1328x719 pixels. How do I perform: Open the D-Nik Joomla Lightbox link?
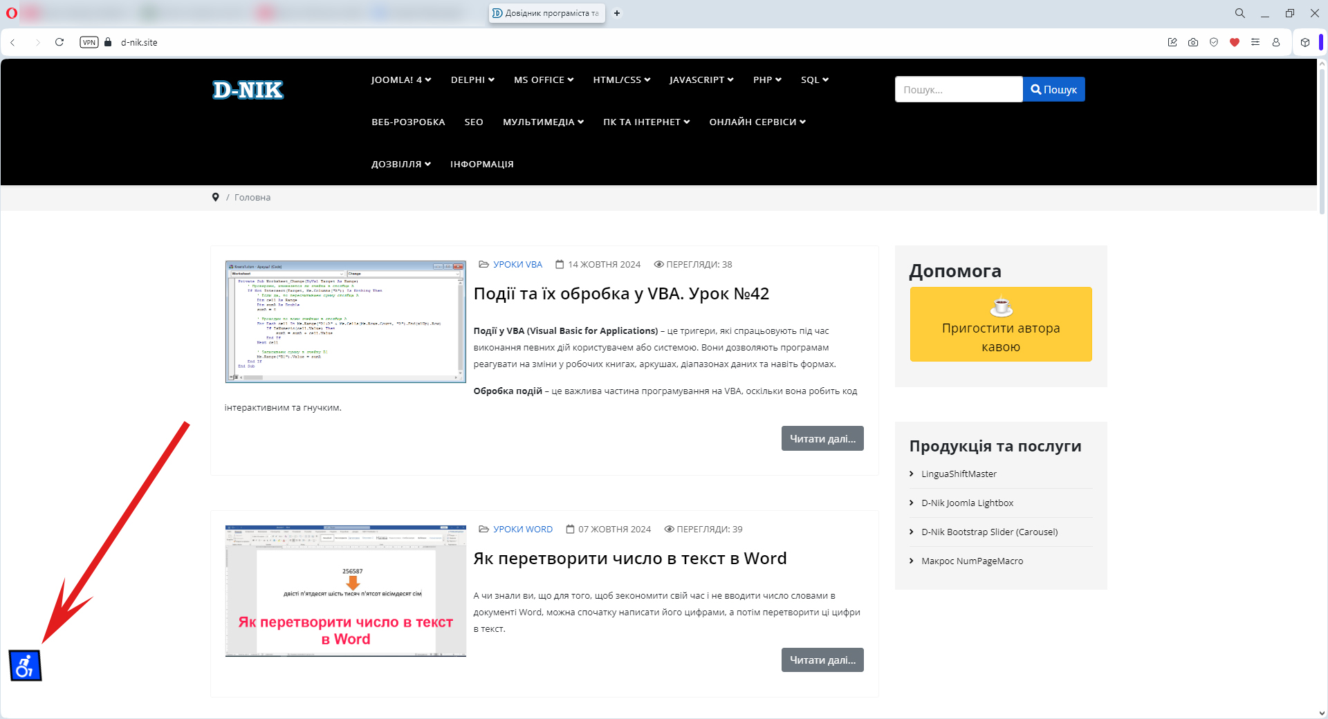(x=967, y=503)
